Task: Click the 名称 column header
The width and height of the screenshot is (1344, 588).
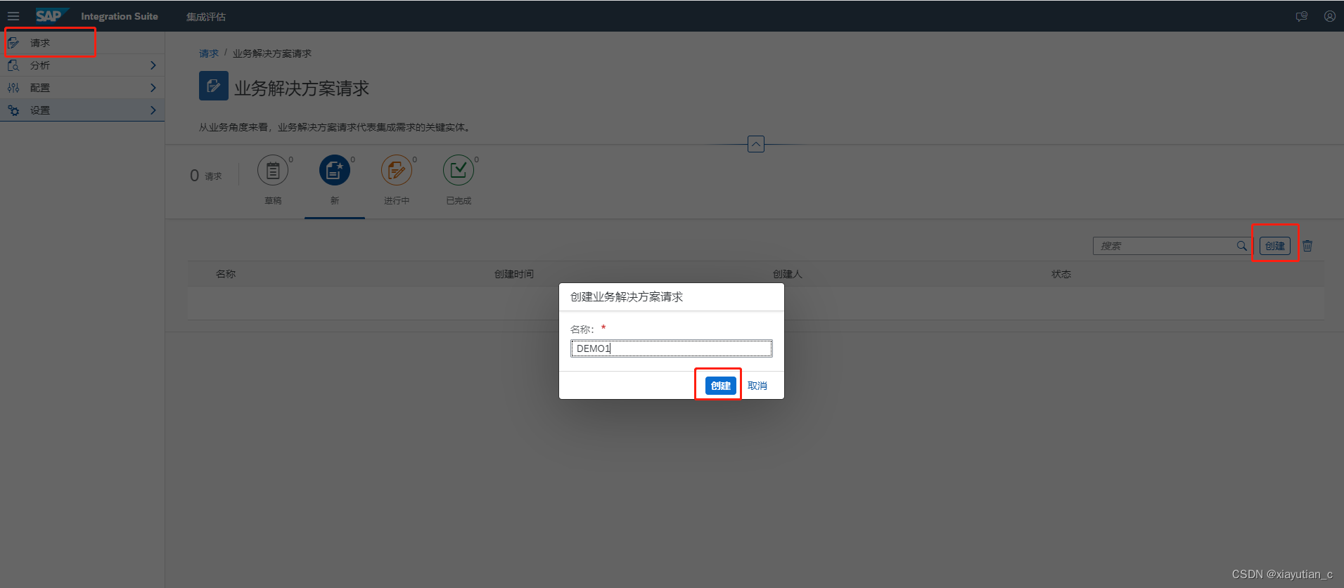Action: (226, 274)
